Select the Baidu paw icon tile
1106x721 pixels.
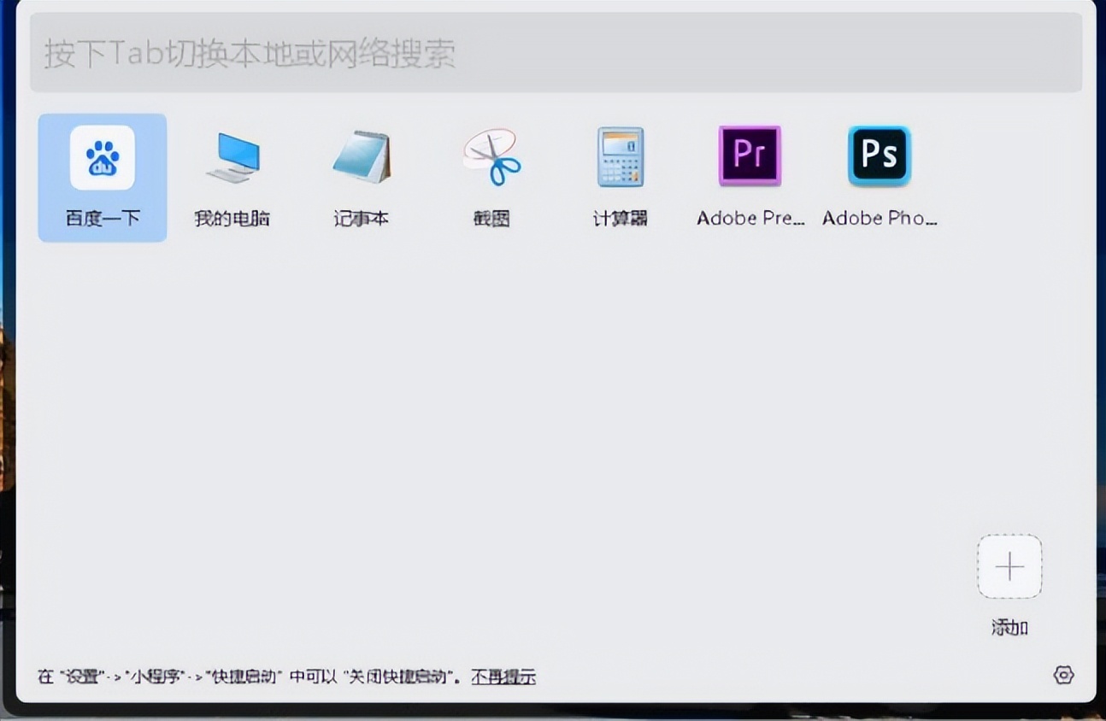tap(102, 158)
